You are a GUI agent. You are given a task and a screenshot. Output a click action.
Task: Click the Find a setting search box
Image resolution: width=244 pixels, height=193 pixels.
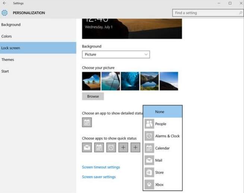point(205,13)
